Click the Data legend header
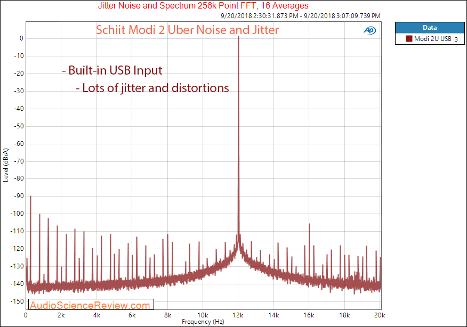467x327 pixels. [x=430, y=28]
